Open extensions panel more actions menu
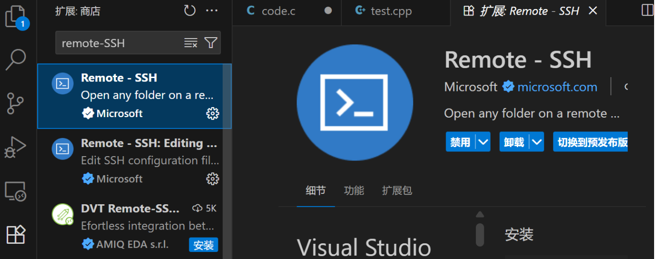Viewport: 656px width, 259px height. (x=212, y=10)
